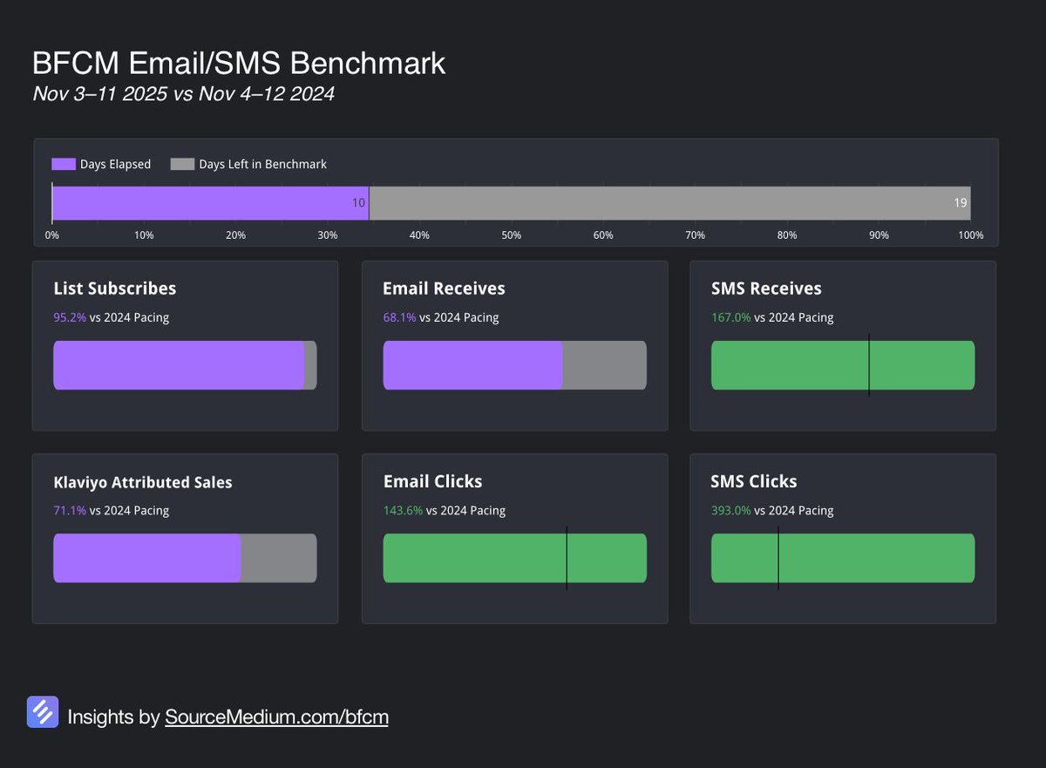Click the 2024 pacing marker in Email Clicks
This screenshot has width=1046, height=768.
coord(567,558)
